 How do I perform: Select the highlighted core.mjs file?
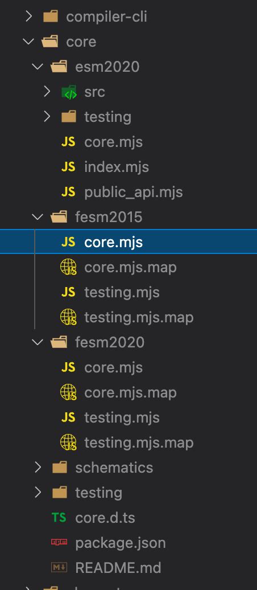(128, 242)
